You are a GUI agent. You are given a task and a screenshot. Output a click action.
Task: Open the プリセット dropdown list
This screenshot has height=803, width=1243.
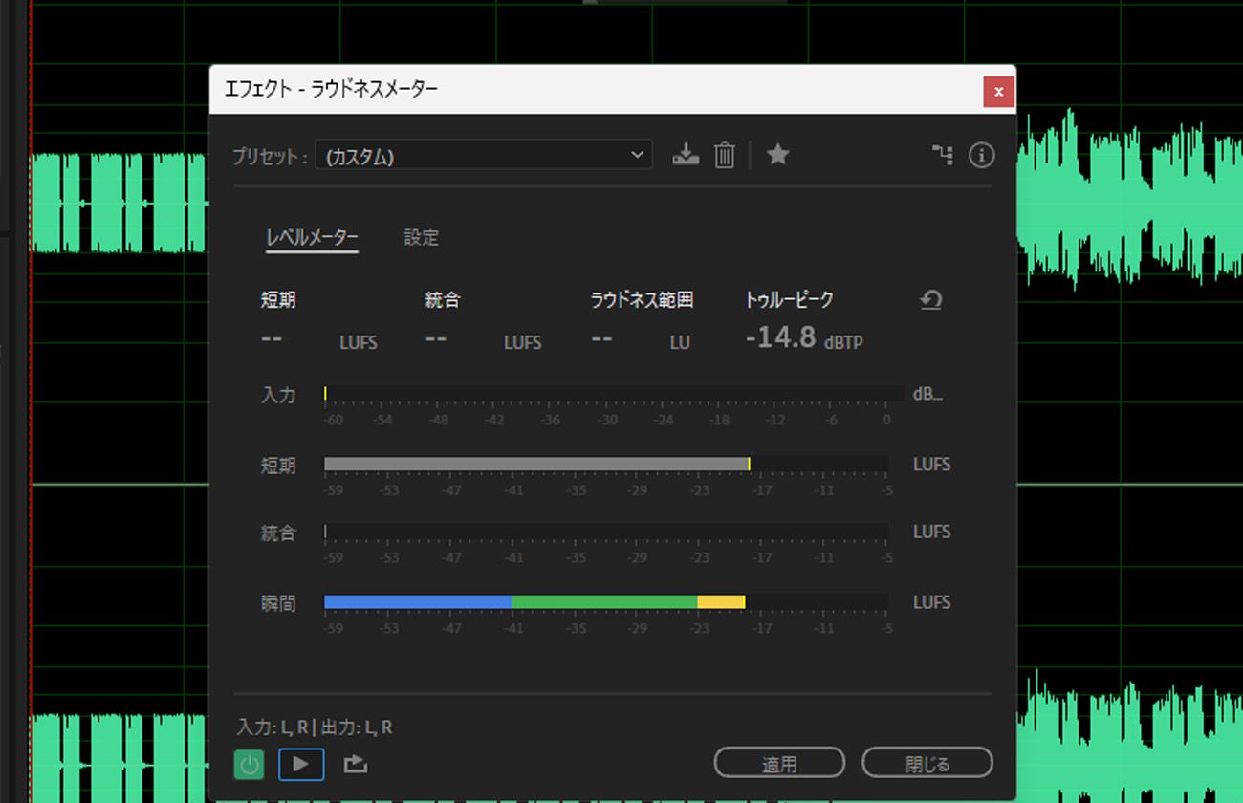(x=637, y=155)
